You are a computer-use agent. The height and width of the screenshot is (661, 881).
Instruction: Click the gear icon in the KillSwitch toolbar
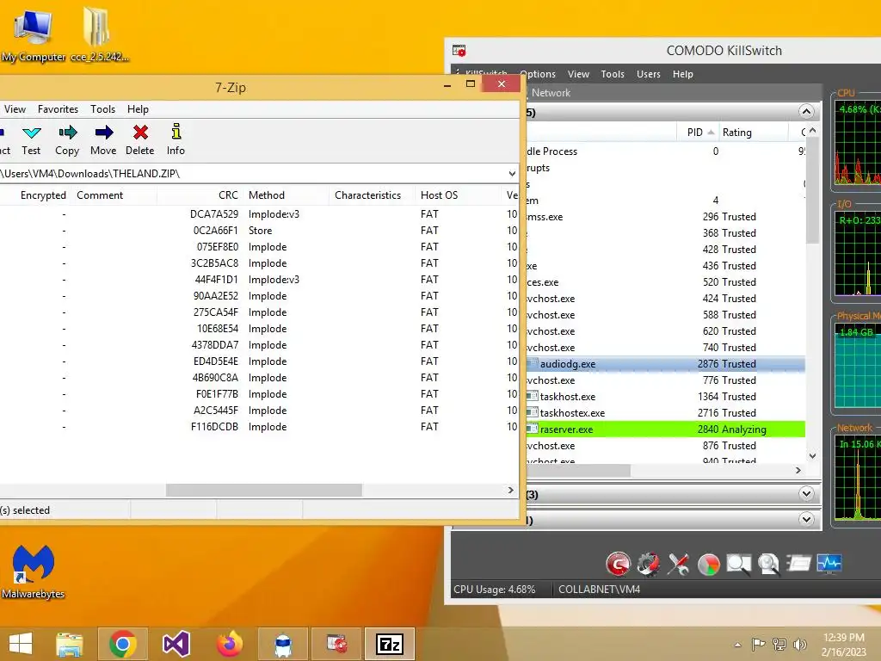649,563
